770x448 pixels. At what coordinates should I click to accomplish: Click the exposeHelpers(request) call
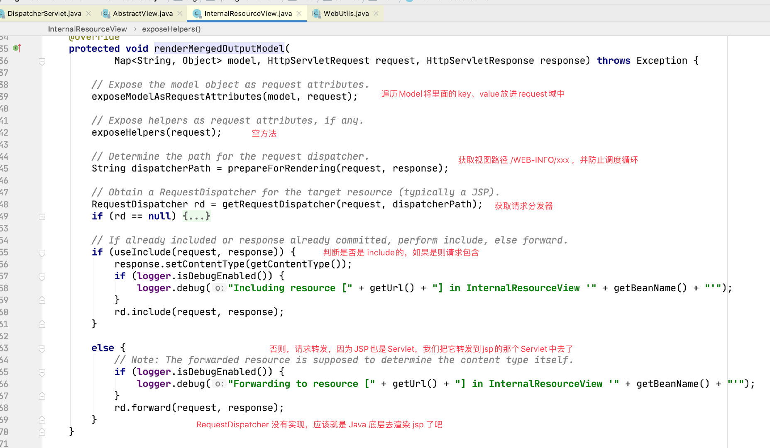[156, 132]
